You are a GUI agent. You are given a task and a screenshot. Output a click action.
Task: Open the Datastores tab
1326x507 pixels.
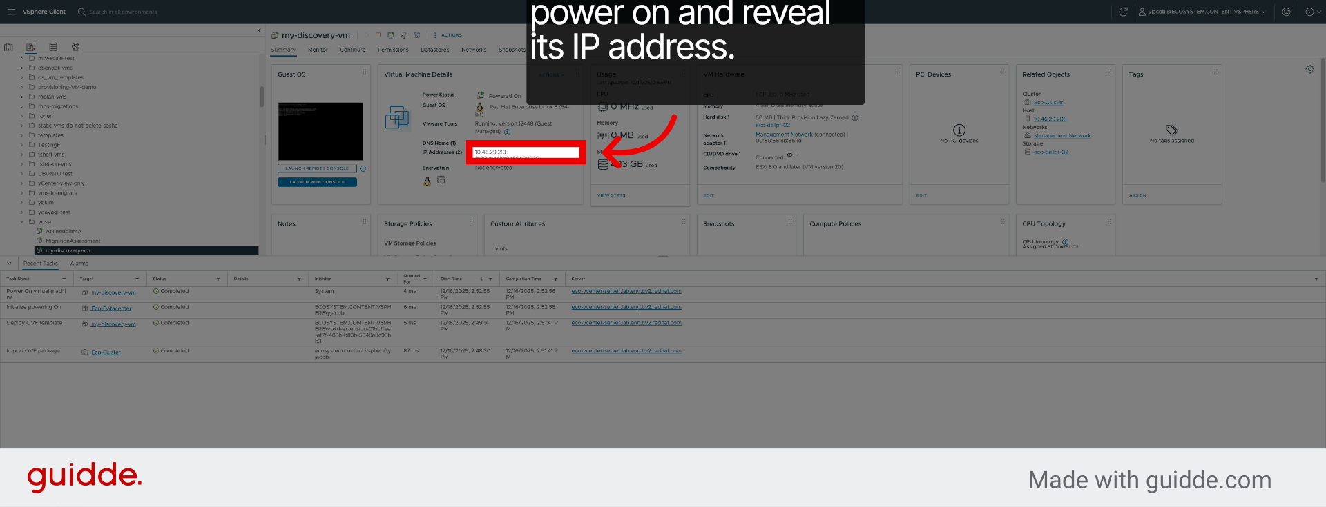(x=435, y=50)
